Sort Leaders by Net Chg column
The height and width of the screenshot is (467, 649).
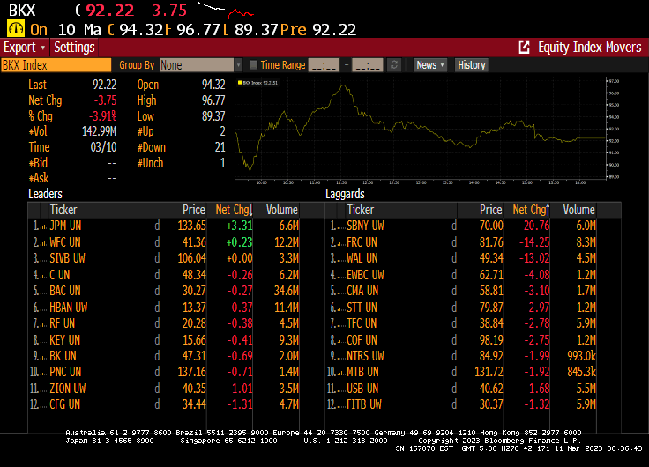[234, 210]
